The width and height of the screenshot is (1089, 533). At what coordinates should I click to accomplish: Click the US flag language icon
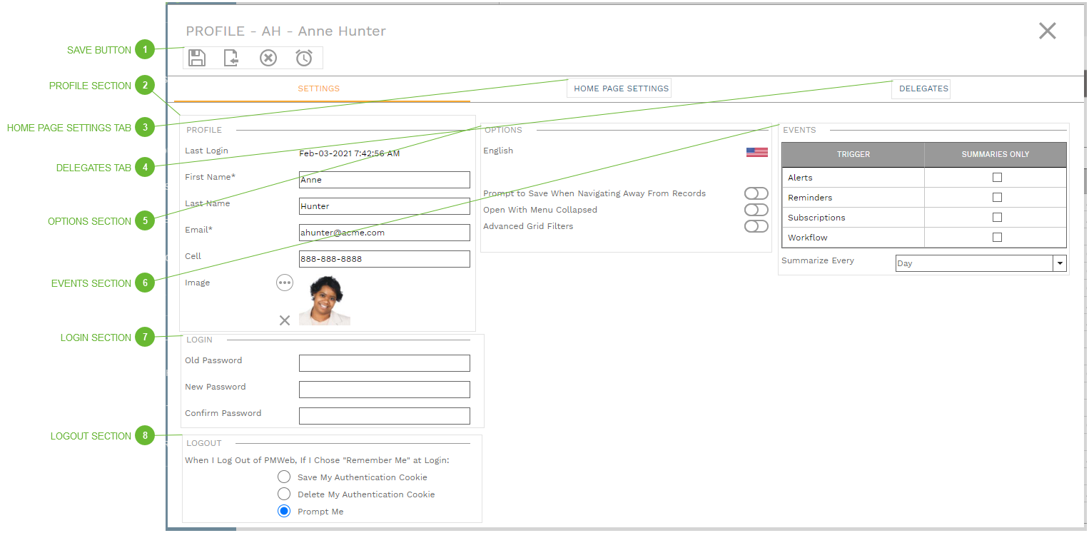[x=758, y=151]
